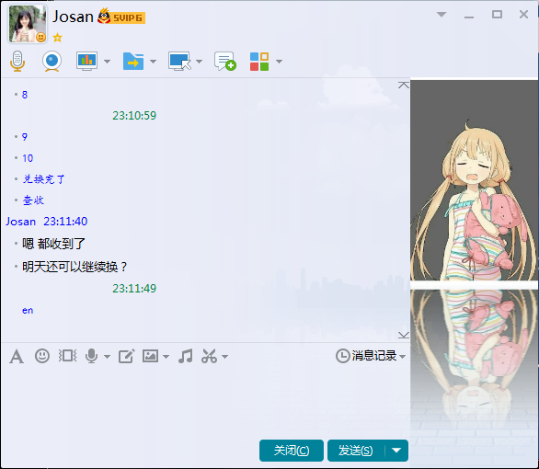Click the clock icon beside 消息记录
This screenshot has height=469, width=539.
(342, 356)
